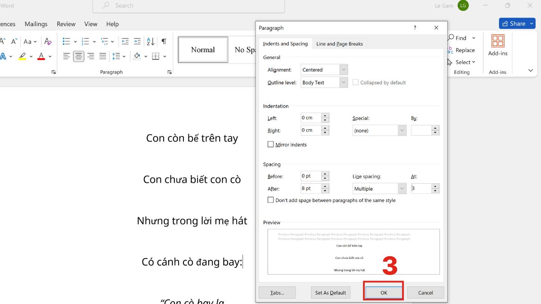Click the Multilevel List icon
541x304 pixels.
[105, 41]
